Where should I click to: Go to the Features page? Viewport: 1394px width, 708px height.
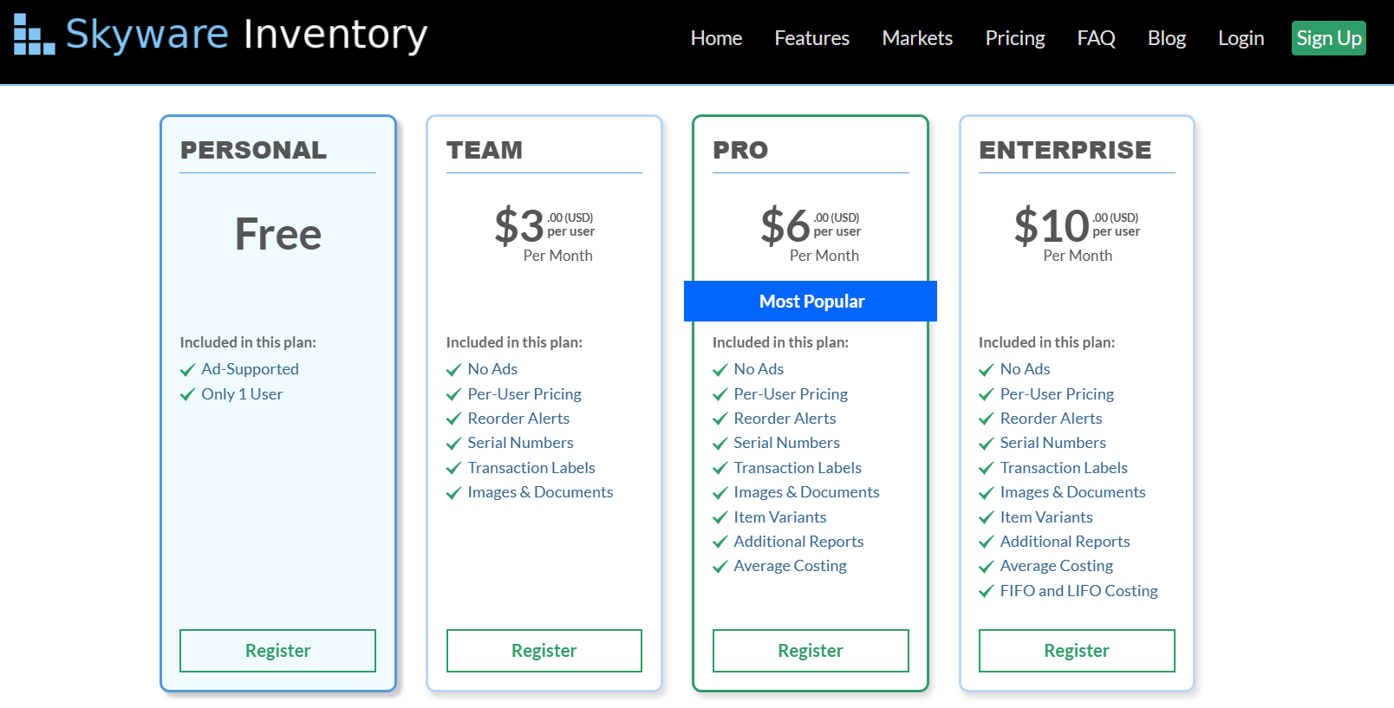coord(811,38)
